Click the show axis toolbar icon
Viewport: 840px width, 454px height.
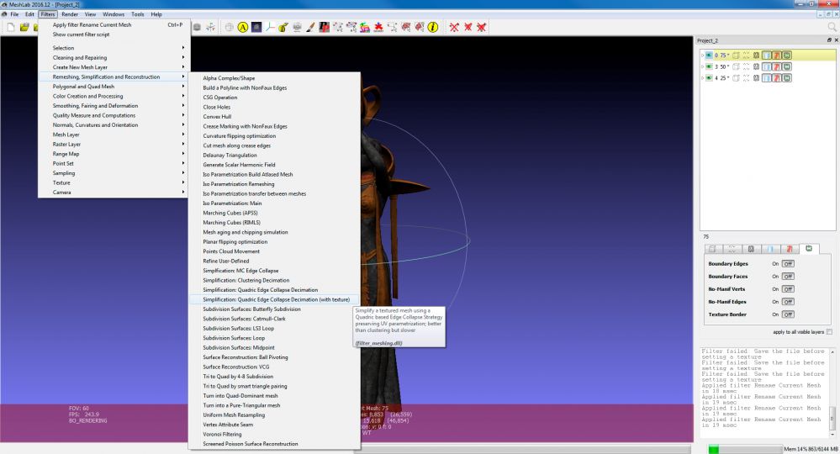click(270, 27)
